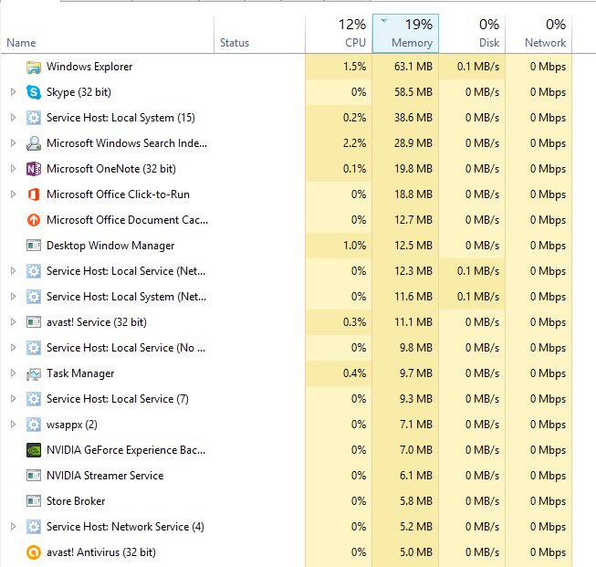The height and width of the screenshot is (567, 596).
Task: Click the Microsoft Office Click-to-Run icon
Action: click(x=34, y=194)
